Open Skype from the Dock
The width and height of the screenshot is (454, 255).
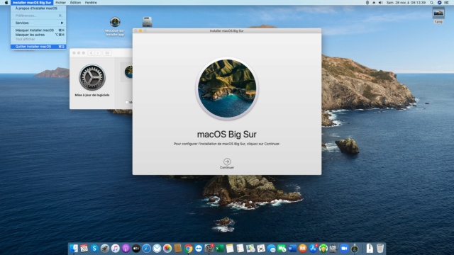[94, 249]
